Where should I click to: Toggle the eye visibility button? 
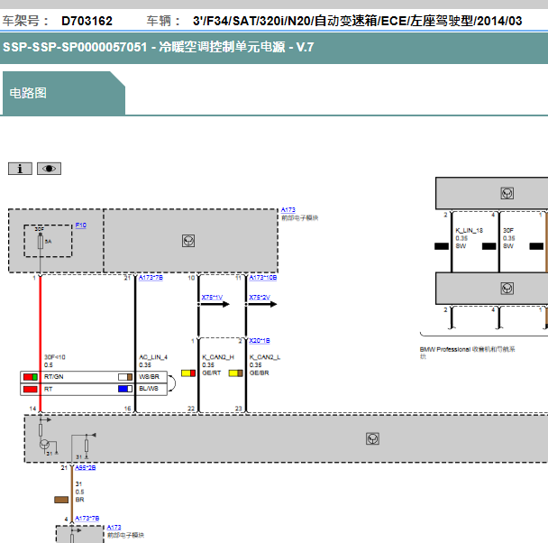[x=49, y=169]
